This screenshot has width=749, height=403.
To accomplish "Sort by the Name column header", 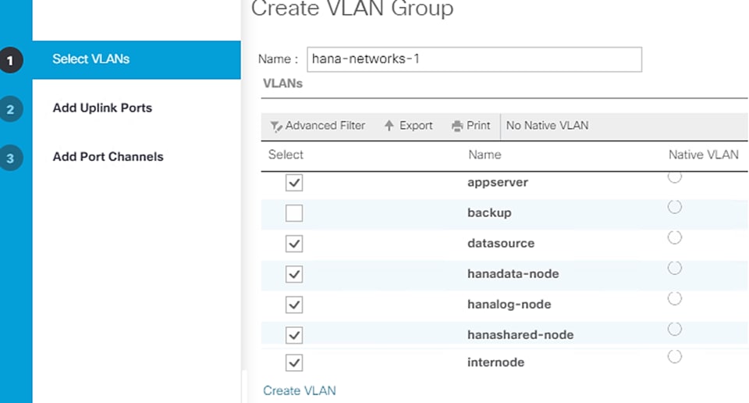I will pos(485,155).
